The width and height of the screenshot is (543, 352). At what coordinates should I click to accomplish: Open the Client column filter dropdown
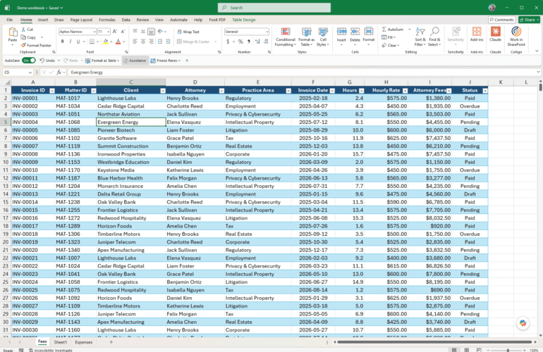click(163, 91)
